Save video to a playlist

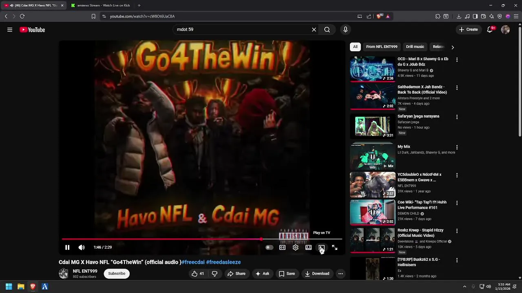coord(287,274)
